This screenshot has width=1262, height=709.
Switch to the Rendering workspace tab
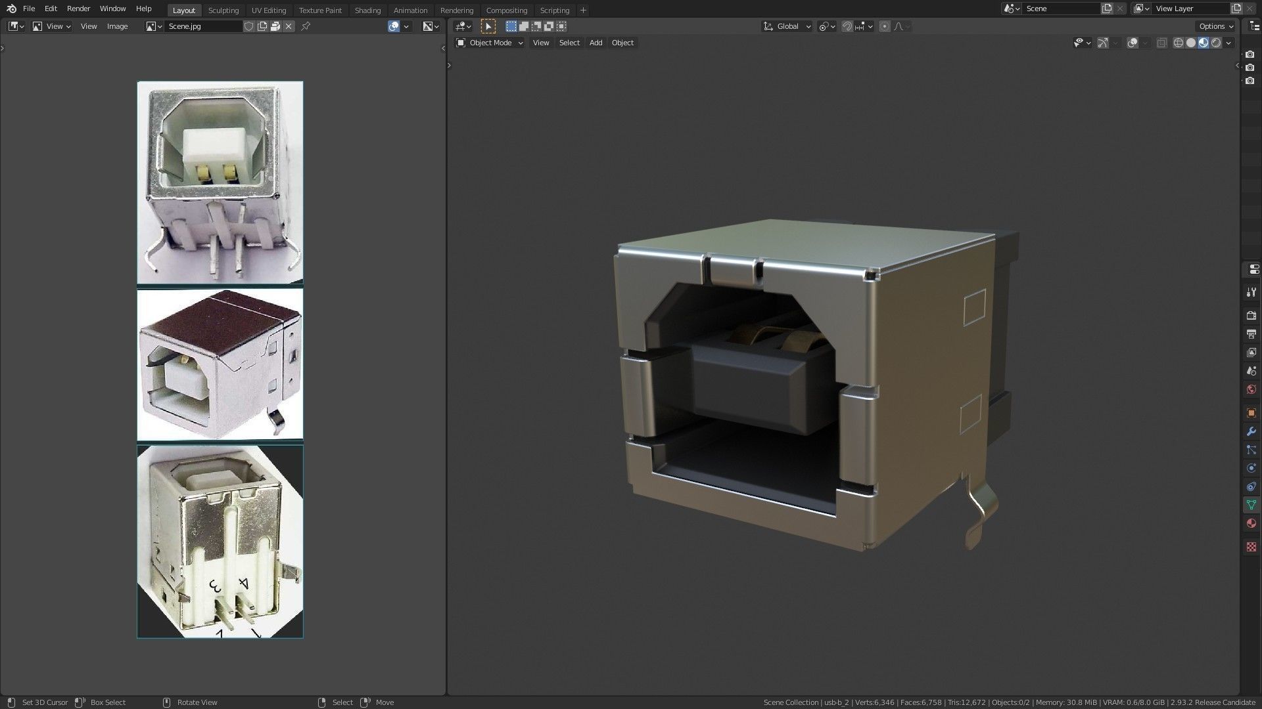457,11
